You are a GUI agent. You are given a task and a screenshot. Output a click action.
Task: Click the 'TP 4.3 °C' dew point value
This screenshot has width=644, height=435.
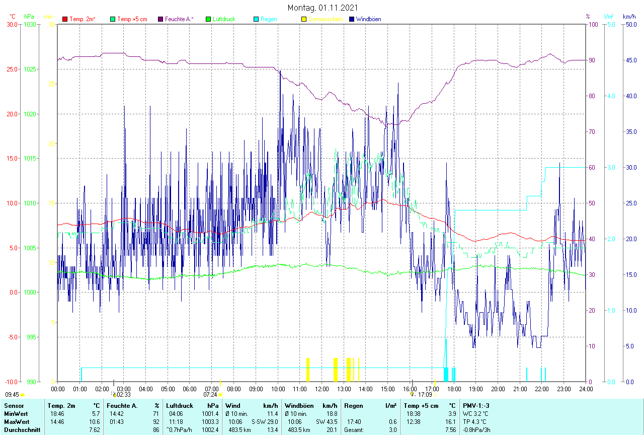(x=475, y=421)
